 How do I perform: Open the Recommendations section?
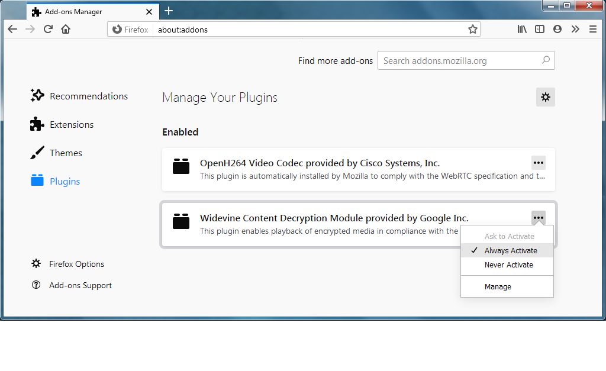point(88,95)
